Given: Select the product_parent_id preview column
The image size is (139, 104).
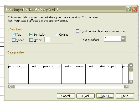Looking at the screenshot, I should [45, 74].
